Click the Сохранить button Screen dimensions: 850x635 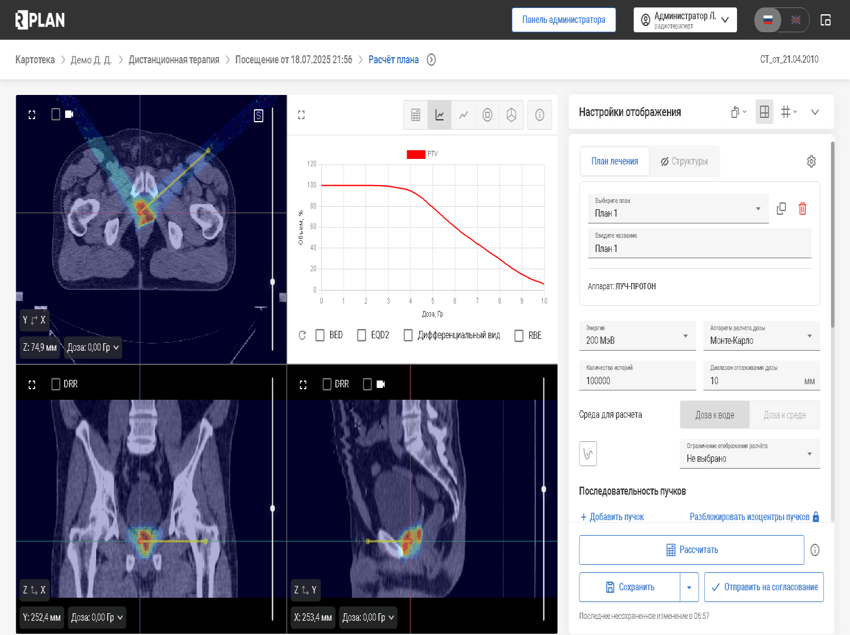pos(630,587)
